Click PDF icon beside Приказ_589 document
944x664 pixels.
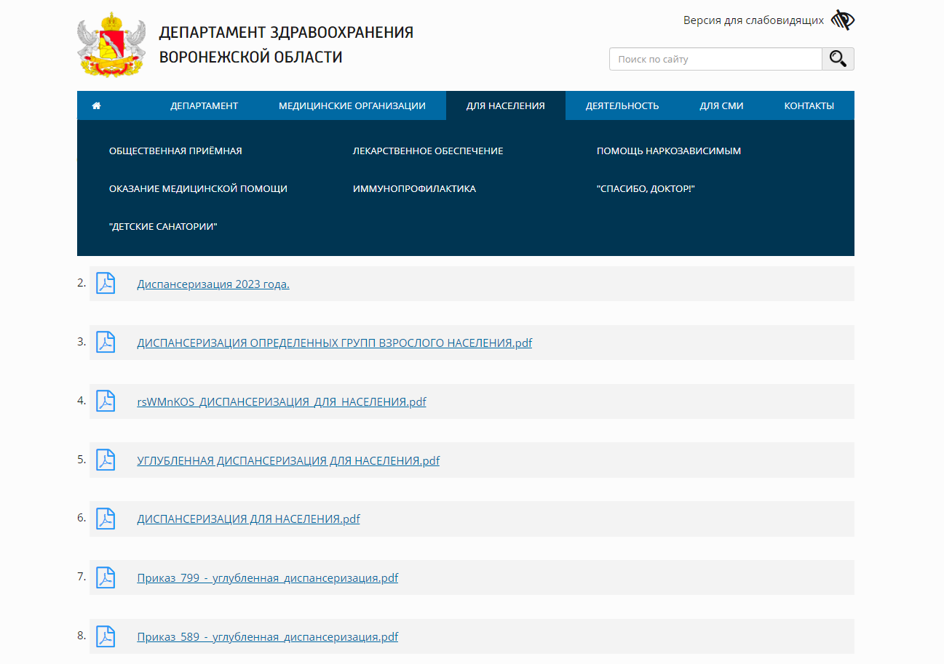106,636
